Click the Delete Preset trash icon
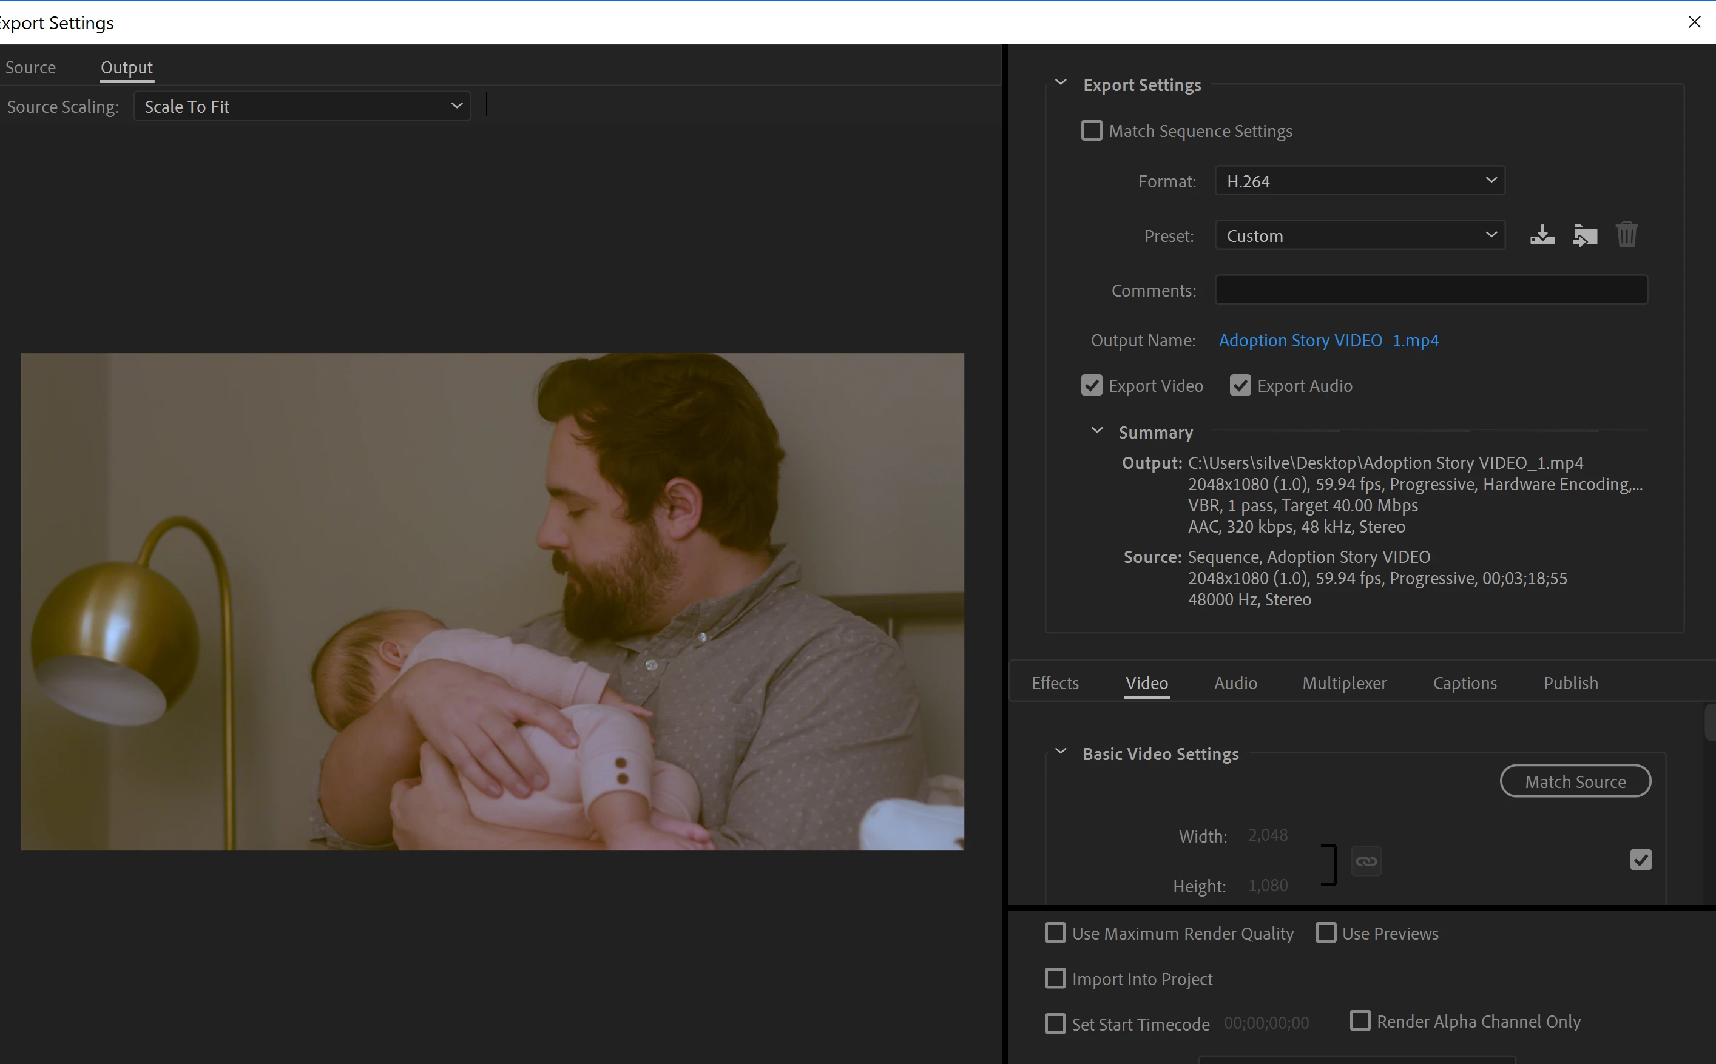Viewport: 1716px width, 1064px height. tap(1626, 235)
